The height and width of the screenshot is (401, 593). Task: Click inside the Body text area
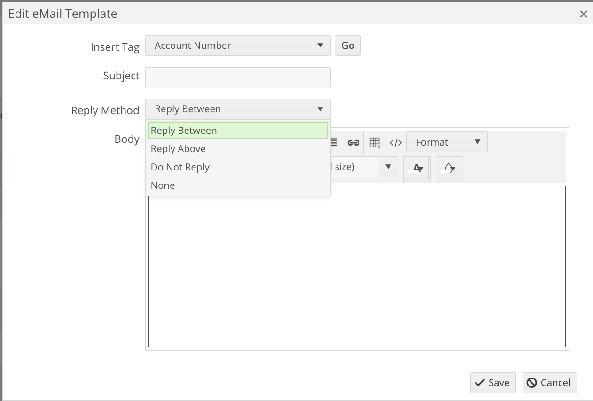pyautogui.click(x=357, y=267)
